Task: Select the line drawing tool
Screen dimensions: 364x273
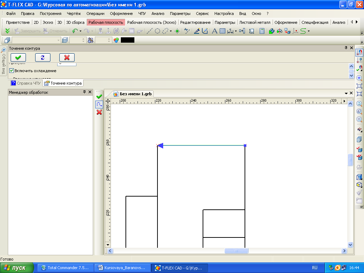Action: click(x=150, y=31)
